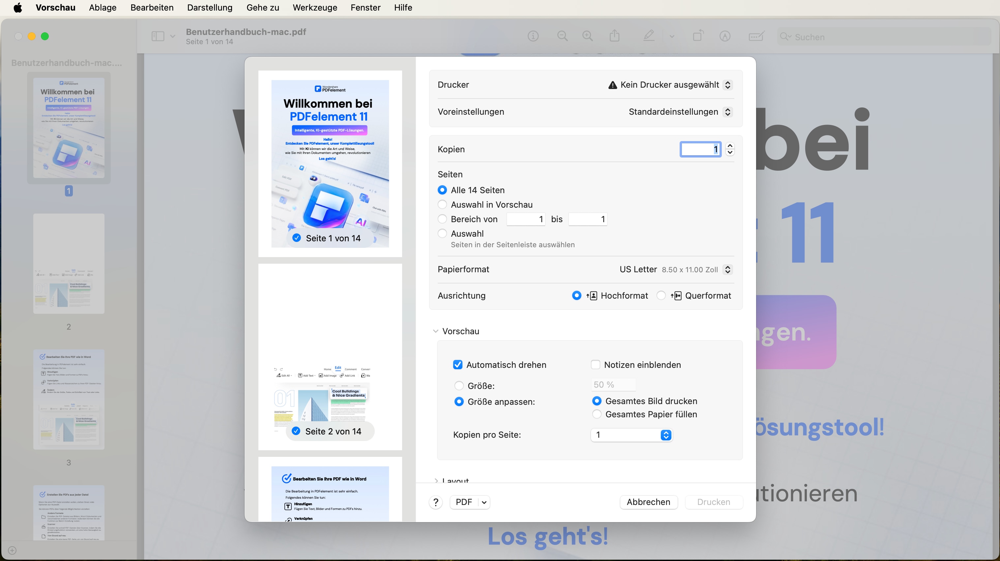This screenshot has width=1000, height=561.
Task: Select page 3 thumbnail in sidebar
Action: (x=69, y=399)
